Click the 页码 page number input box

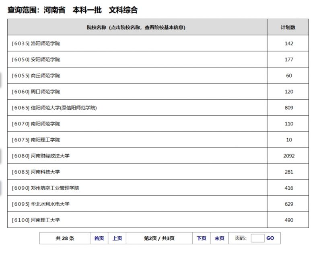click(x=258, y=238)
